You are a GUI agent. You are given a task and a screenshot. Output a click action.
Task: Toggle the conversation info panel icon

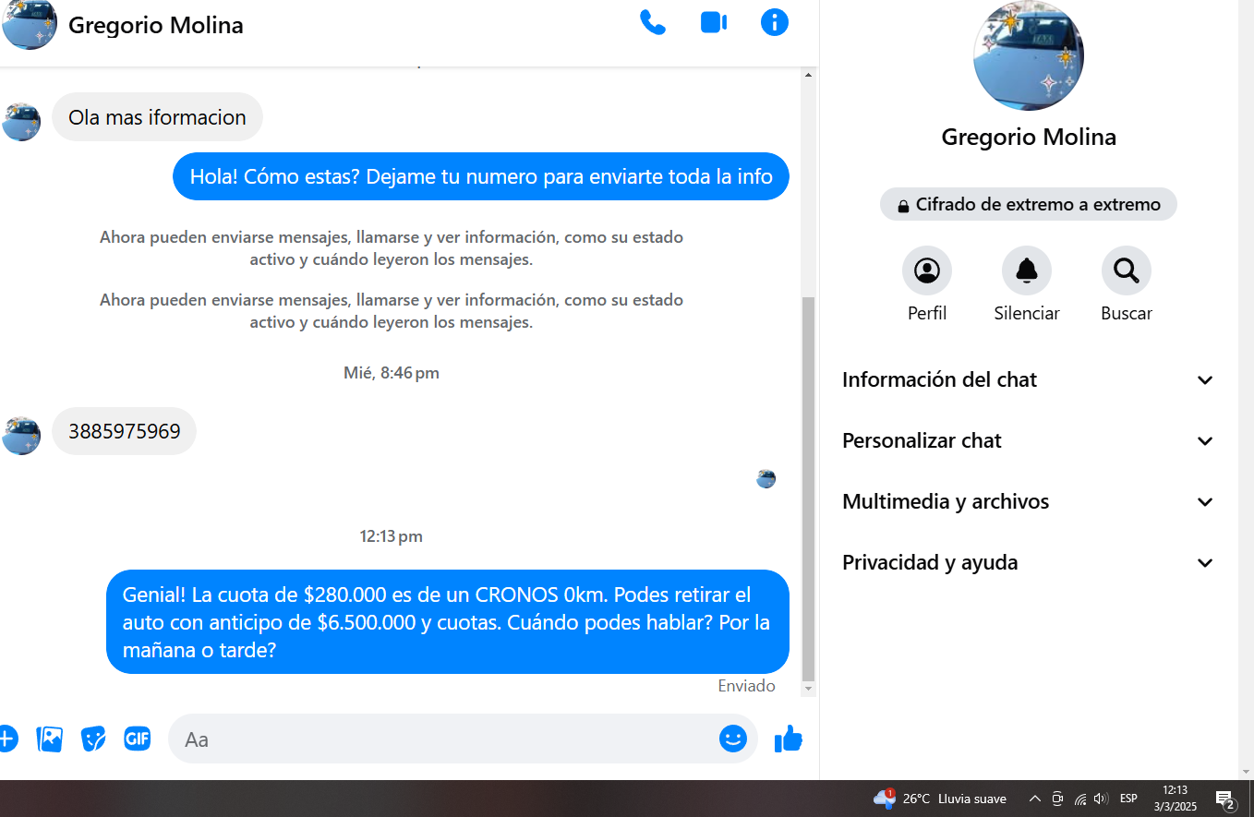point(774,23)
